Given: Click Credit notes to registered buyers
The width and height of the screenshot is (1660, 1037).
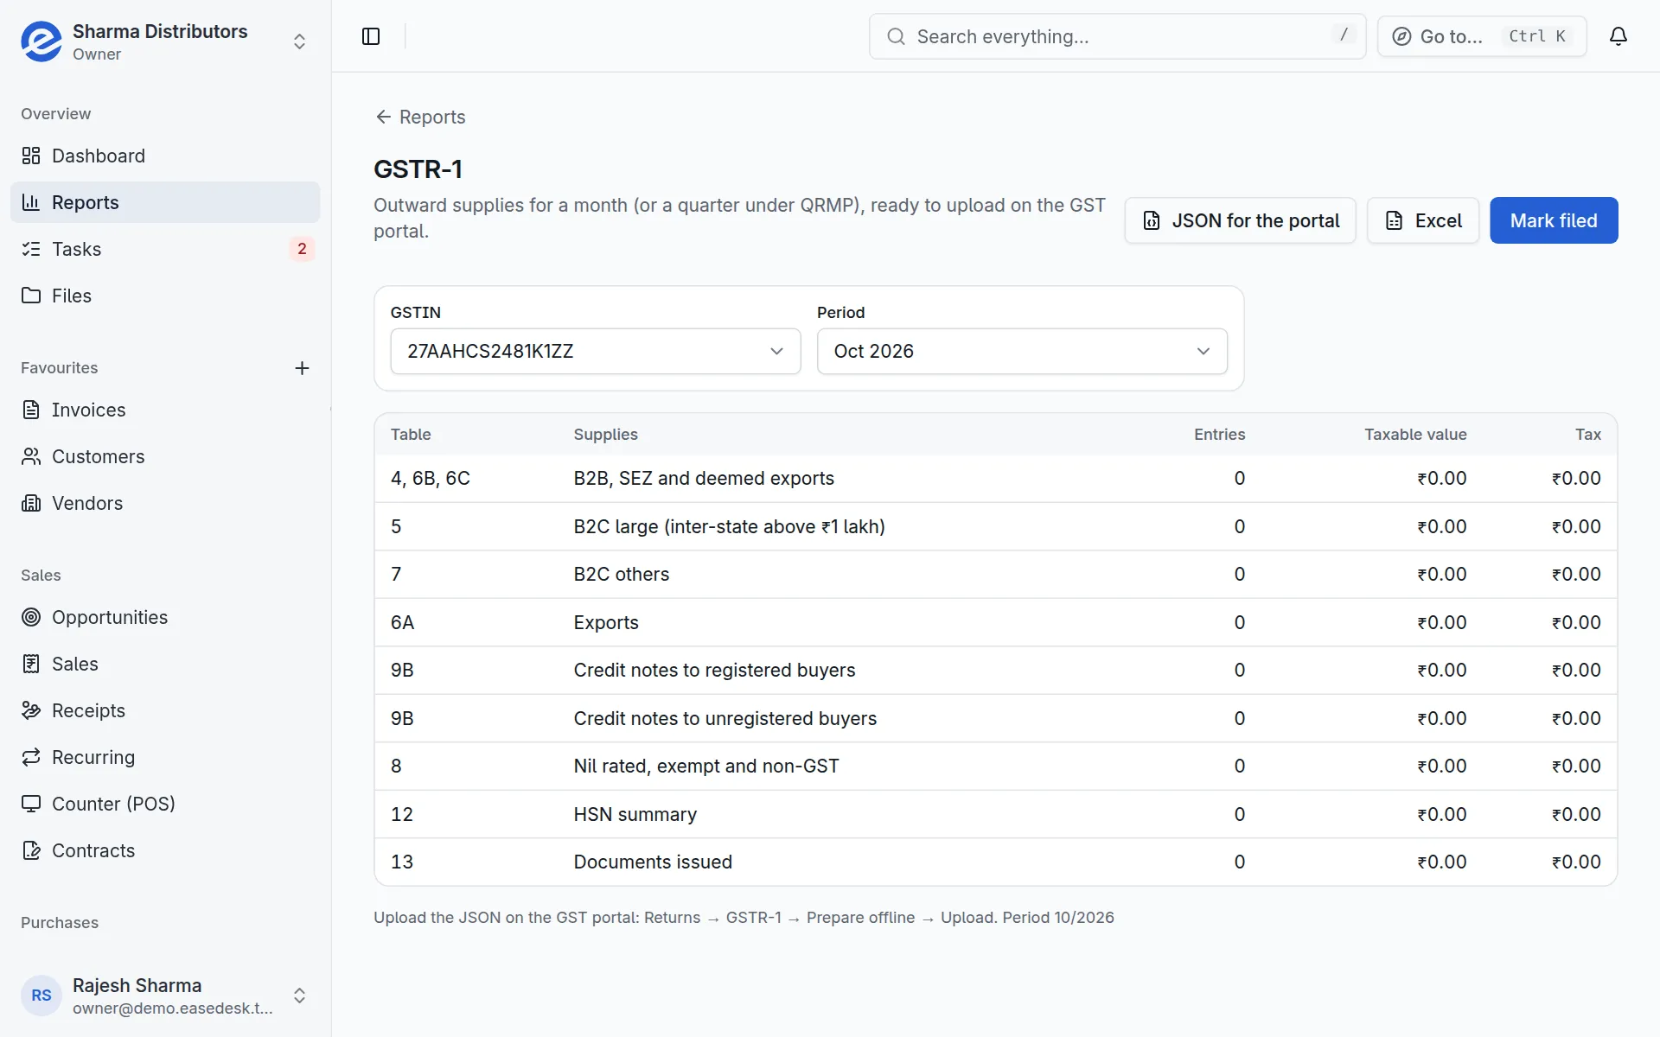Looking at the screenshot, I should pyautogui.click(x=714, y=671).
